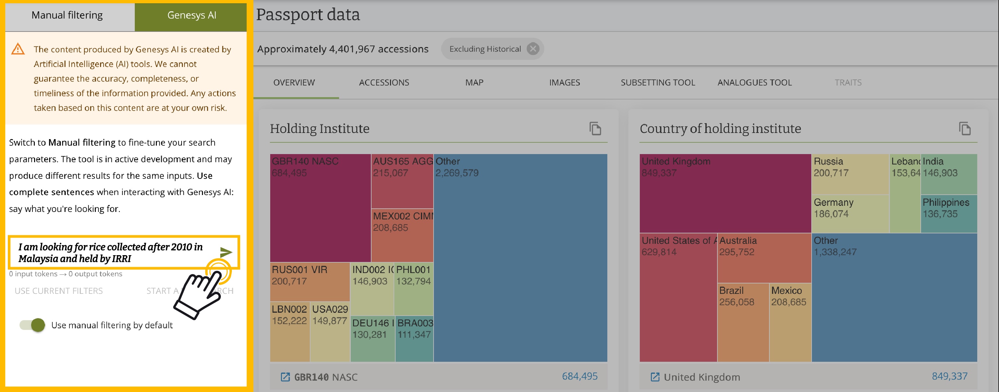Select the Lebanon country tile
999x392 pixels.
pos(905,193)
